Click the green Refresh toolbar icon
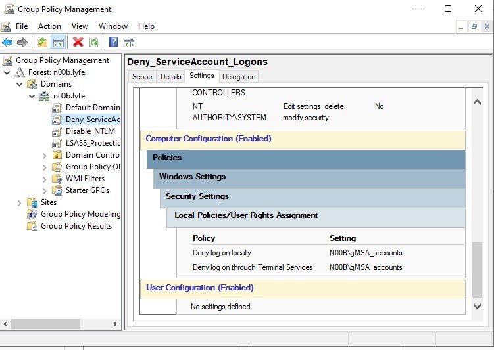The height and width of the screenshot is (350, 494). (94, 42)
